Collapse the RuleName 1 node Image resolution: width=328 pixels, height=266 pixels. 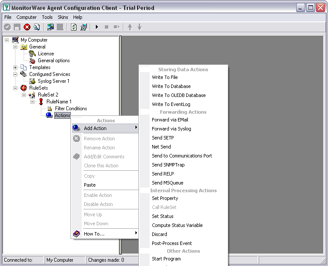pyautogui.click(x=32, y=102)
